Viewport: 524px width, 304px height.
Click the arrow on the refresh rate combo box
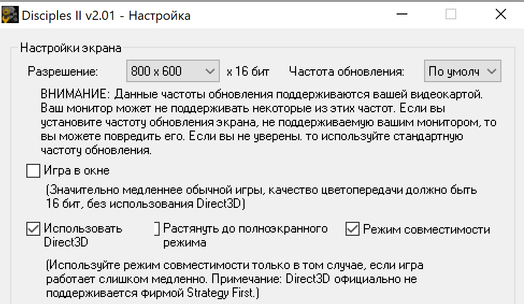[x=491, y=71]
